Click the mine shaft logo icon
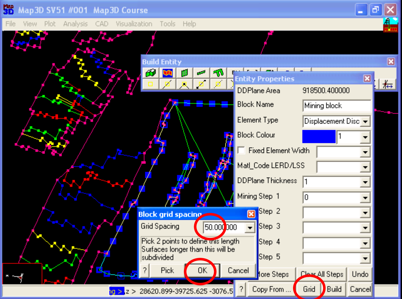This screenshot has height=299, width=402. pos(390,25)
